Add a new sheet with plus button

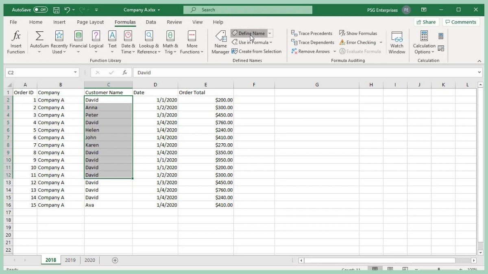click(x=115, y=260)
